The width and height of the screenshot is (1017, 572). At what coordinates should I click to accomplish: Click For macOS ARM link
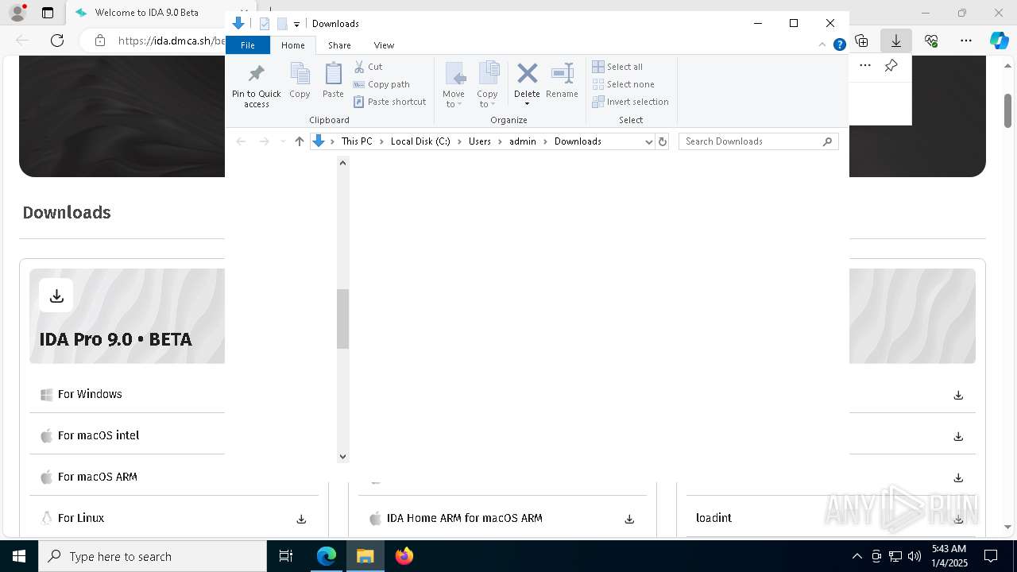coord(98,477)
